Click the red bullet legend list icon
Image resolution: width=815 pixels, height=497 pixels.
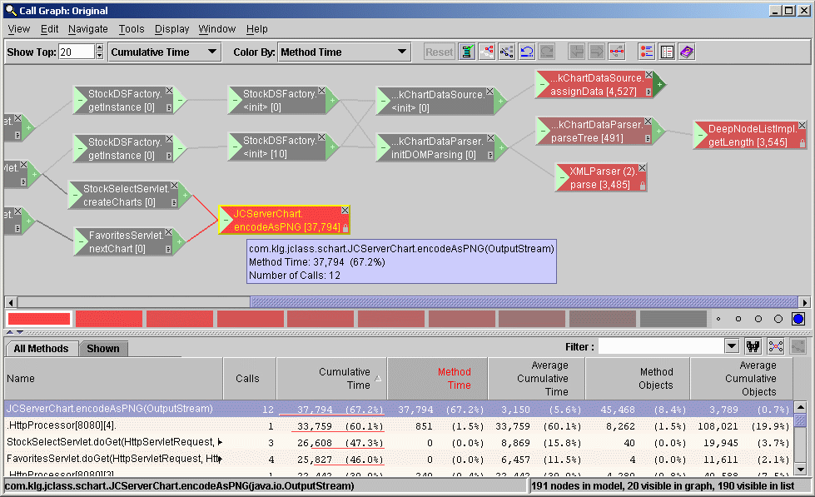pyautogui.click(x=646, y=52)
